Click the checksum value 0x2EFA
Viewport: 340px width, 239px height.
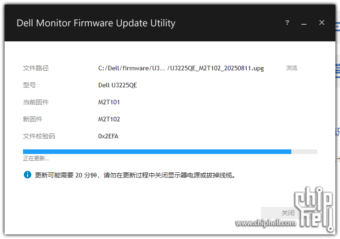point(108,136)
